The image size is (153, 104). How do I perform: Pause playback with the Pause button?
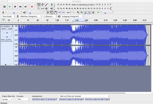pos(4,7)
